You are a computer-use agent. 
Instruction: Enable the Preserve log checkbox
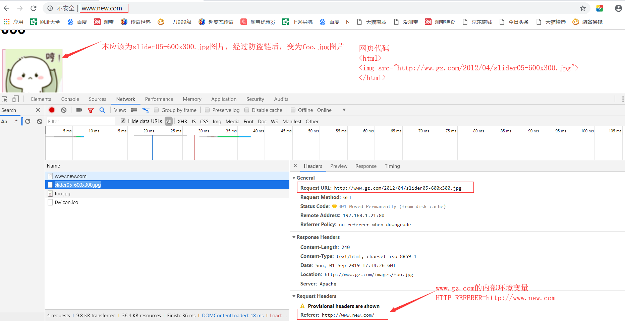207,110
